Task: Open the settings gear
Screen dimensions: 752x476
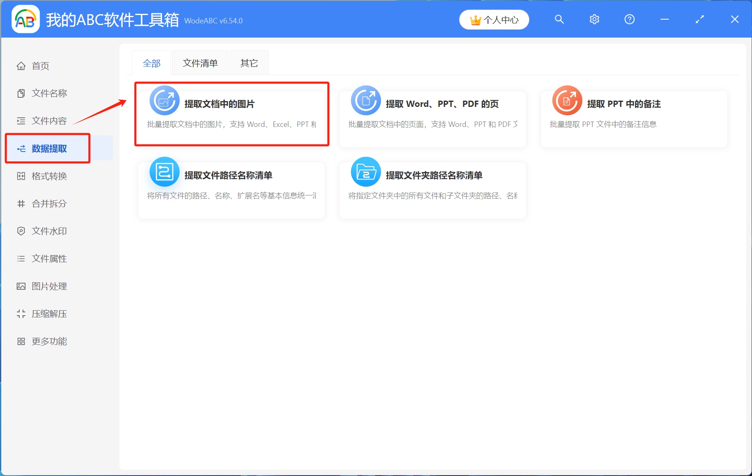Action: click(x=594, y=19)
